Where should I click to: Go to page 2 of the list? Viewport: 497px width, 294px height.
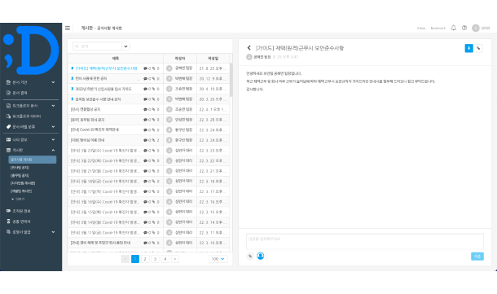(x=145, y=259)
